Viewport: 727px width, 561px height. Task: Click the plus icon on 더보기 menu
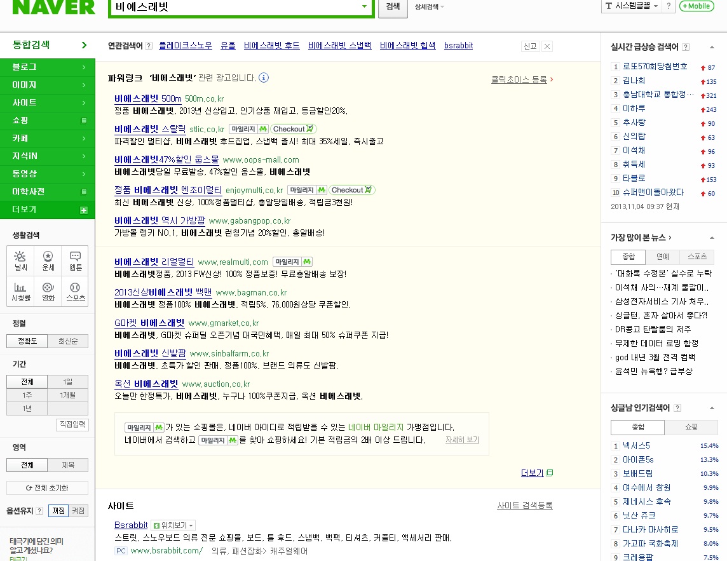[x=84, y=210]
